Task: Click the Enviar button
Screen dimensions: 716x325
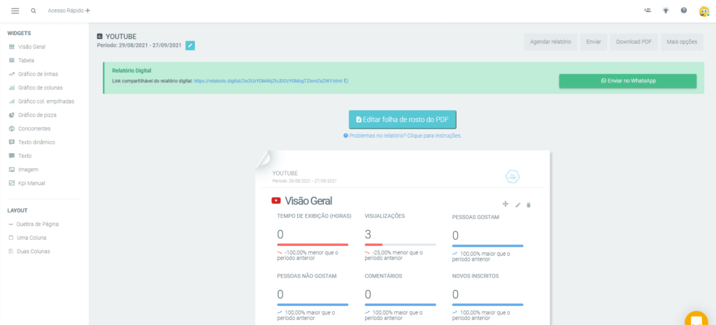Action: pos(594,41)
